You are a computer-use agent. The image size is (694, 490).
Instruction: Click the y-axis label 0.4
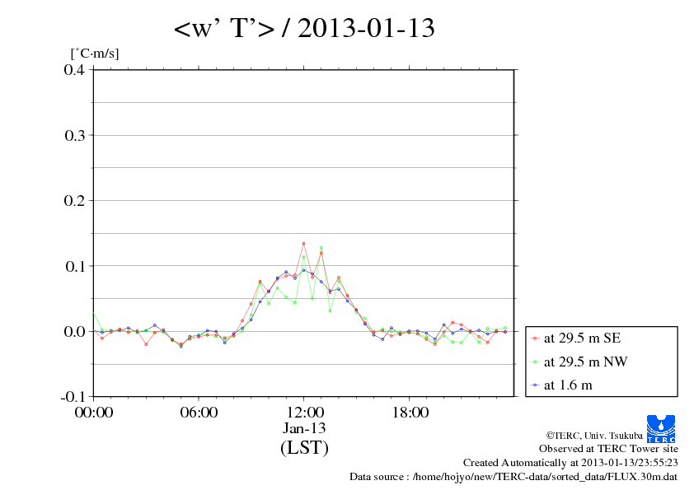74,69
